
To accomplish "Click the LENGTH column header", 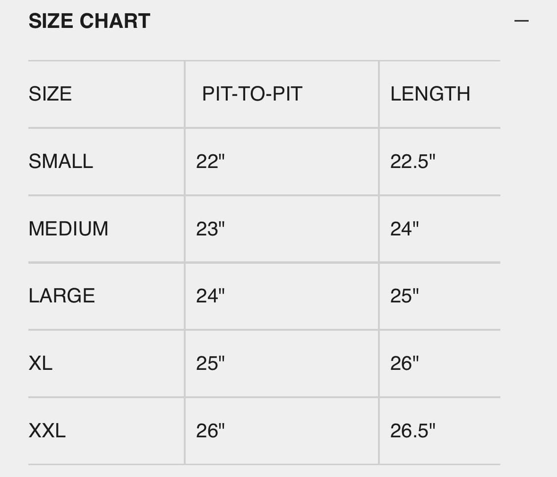I will (430, 94).
